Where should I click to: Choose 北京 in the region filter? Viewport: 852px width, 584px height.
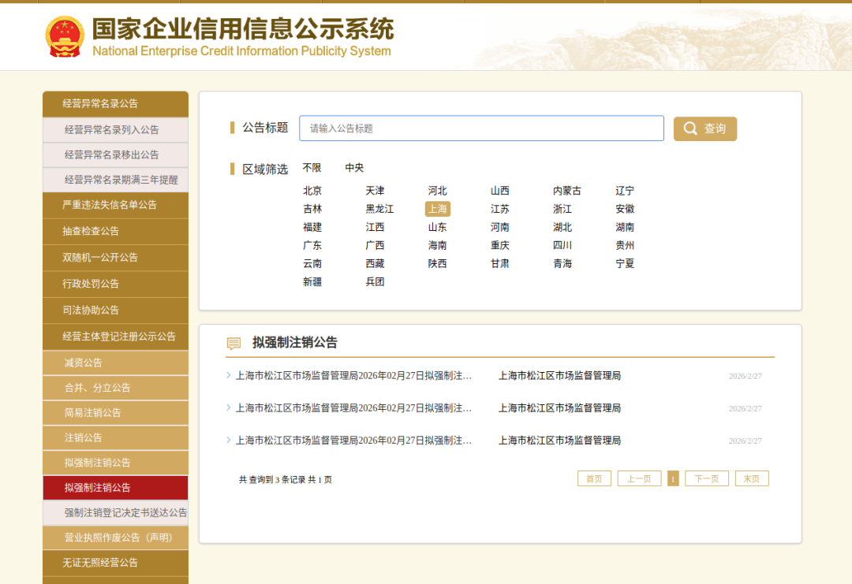[312, 191]
